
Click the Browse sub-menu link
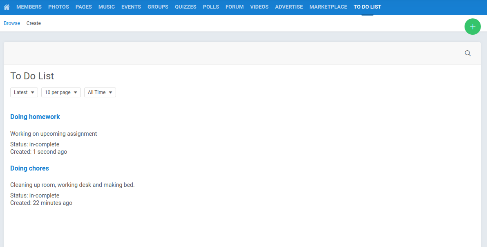[x=12, y=23]
